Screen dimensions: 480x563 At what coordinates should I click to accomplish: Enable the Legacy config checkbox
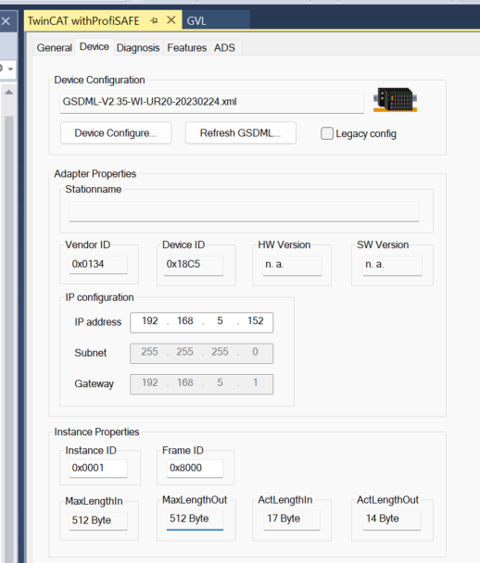click(x=327, y=133)
